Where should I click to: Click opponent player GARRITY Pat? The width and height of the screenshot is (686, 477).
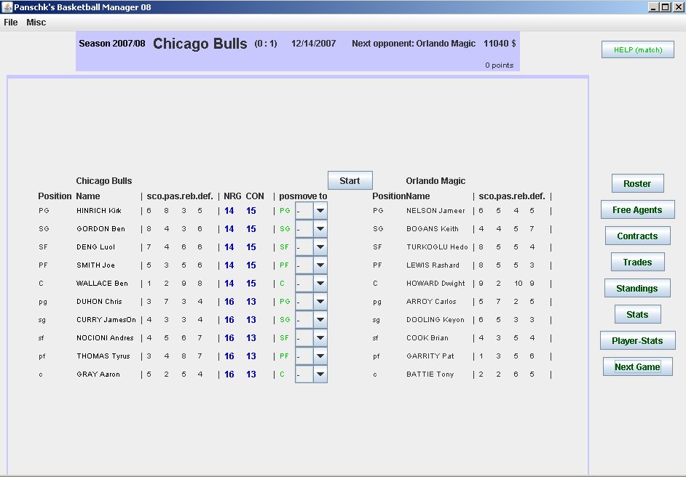coord(430,356)
